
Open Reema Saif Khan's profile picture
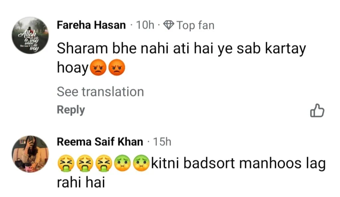30,154
